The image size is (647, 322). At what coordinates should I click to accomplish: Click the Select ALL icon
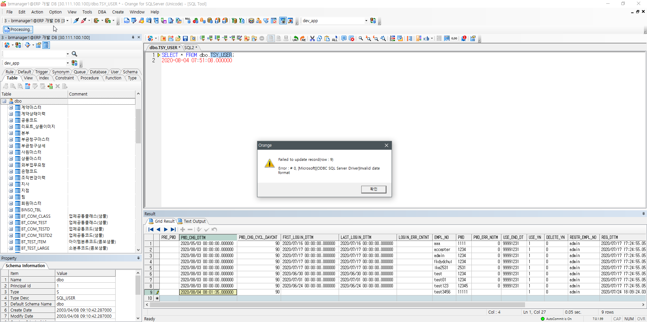(x=335, y=39)
